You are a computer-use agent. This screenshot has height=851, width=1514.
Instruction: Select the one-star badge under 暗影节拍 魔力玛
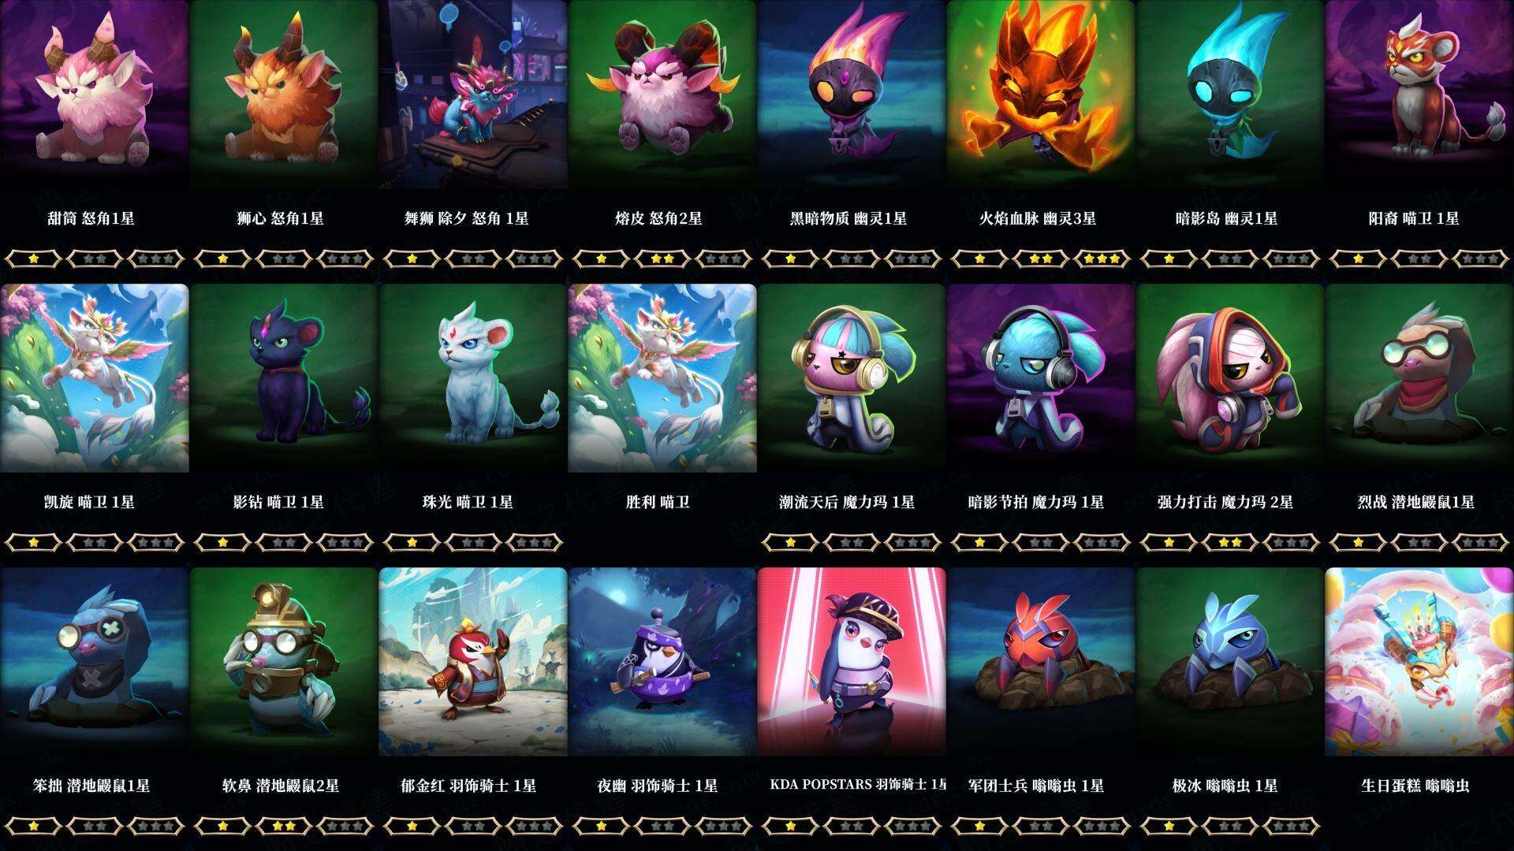point(979,542)
